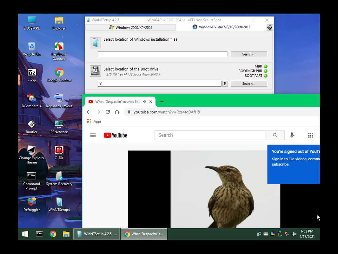Click the Boot drive floppy icon
The image size is (338, 254).
(95, 71)
